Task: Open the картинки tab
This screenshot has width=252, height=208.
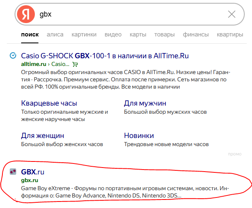Action: 84,34
